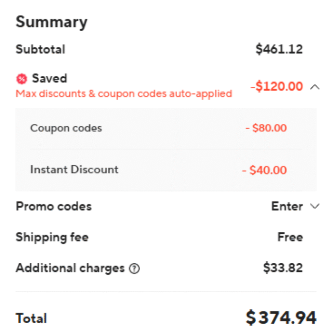Click the Summary heading
The image size is (333, 332).
(x=52, y=22)
